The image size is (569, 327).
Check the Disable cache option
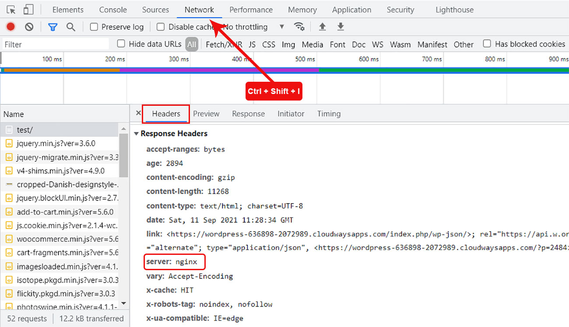161,27
